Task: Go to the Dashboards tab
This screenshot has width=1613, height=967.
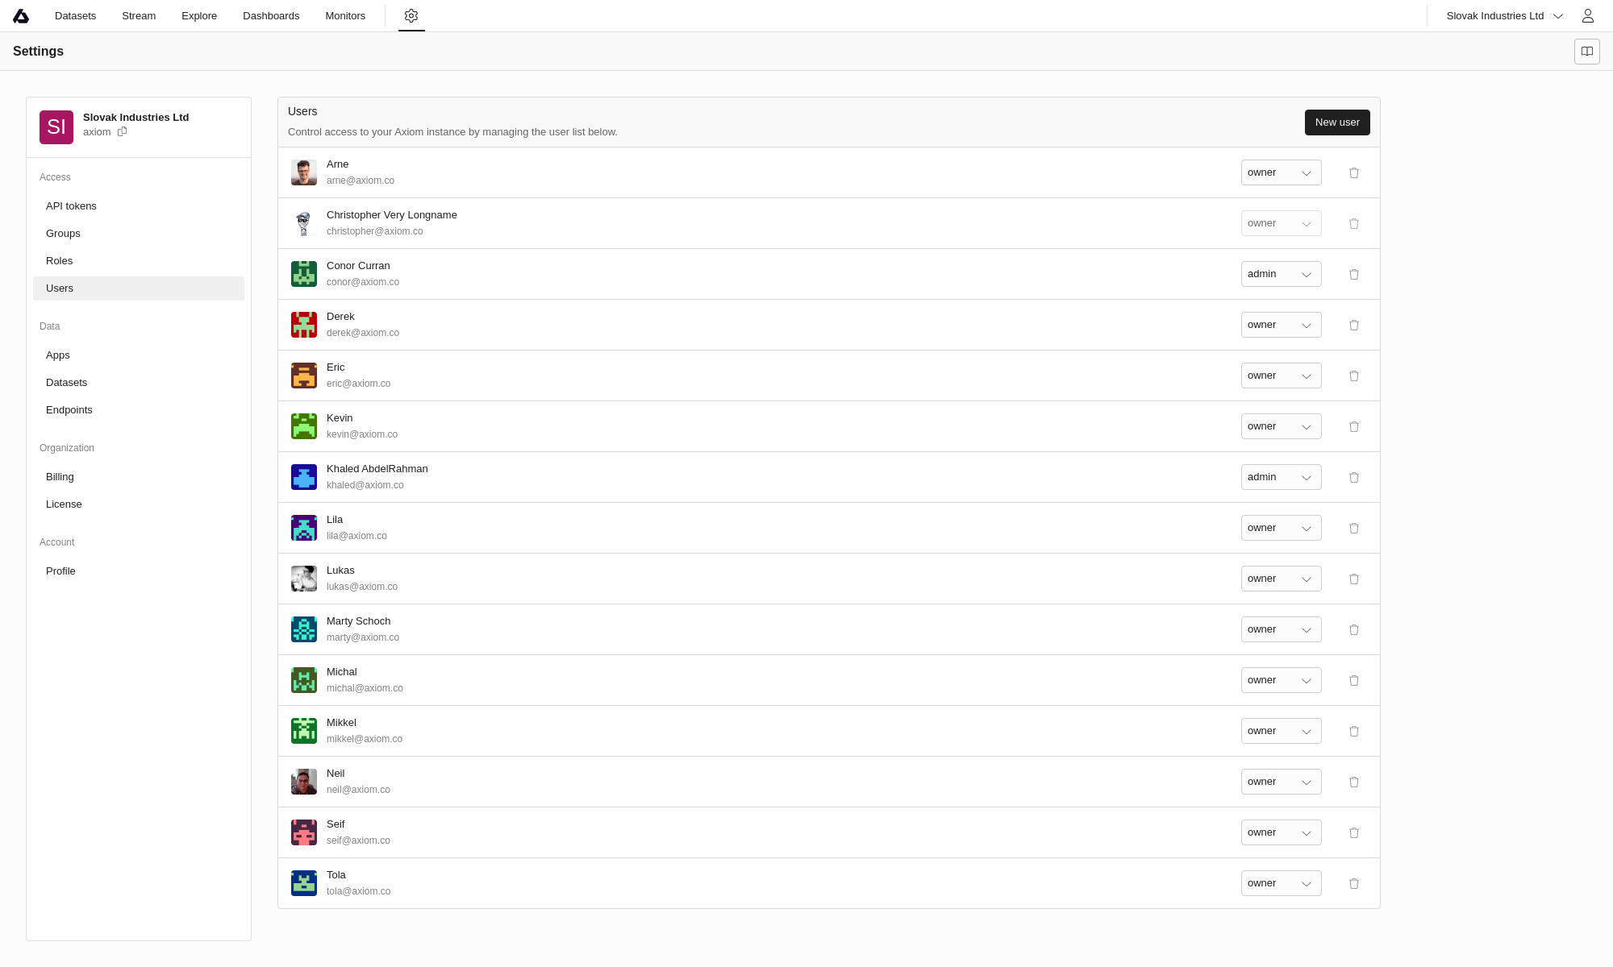Action: point(271,16)
